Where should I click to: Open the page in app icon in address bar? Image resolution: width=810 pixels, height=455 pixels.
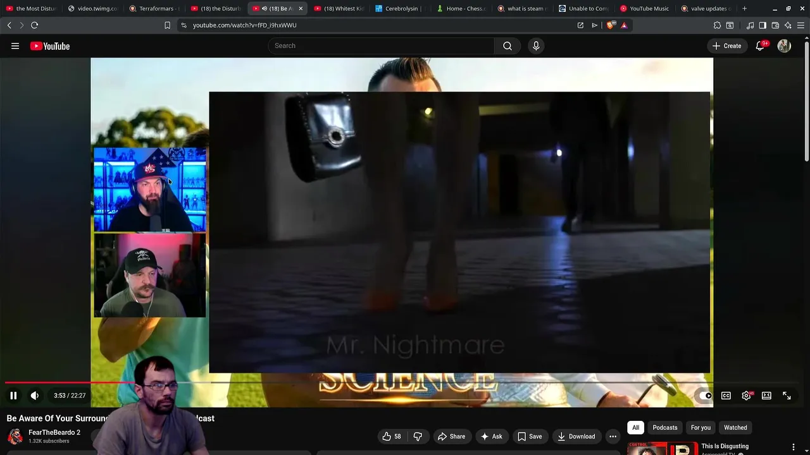580,25
